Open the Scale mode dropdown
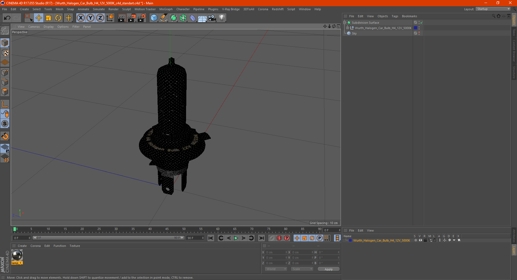The image size is (517, 280). [x=302, y=269]
